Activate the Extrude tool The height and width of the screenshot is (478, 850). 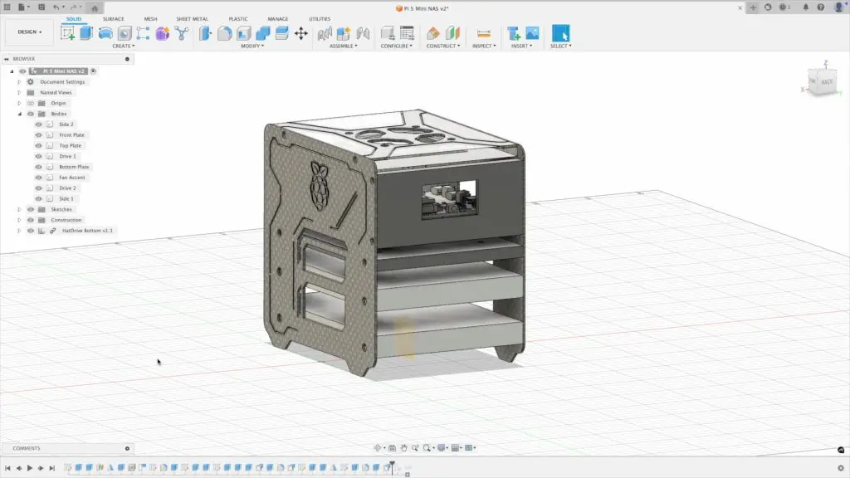(x=87, y=33)
